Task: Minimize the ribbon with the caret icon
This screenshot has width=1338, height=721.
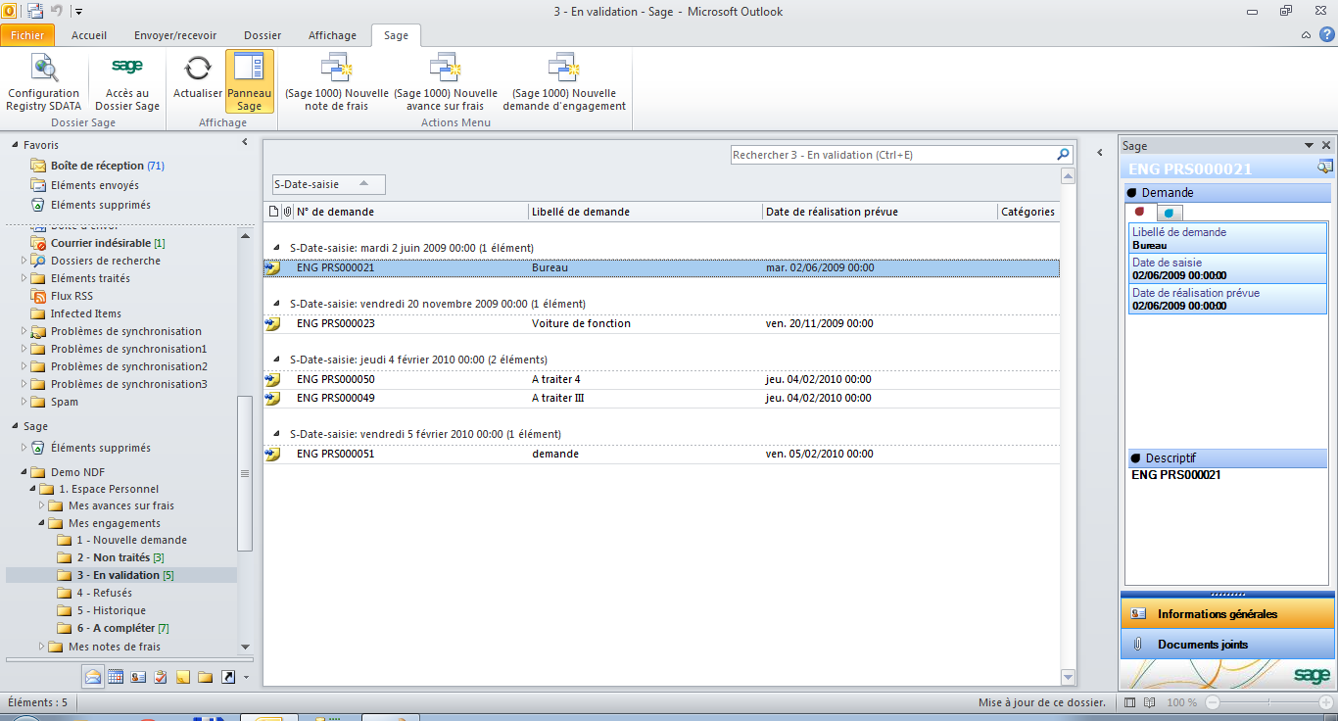Action: (1306, 35)
